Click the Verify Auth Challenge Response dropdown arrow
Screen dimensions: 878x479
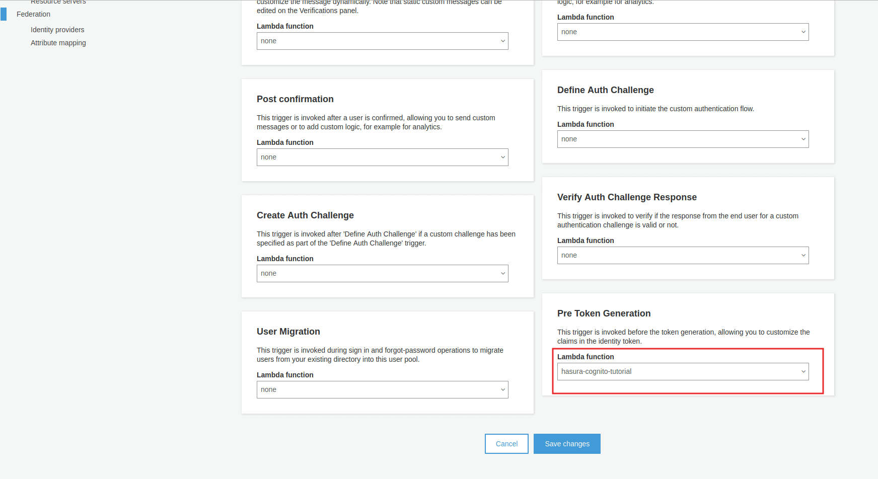point(803,256)
